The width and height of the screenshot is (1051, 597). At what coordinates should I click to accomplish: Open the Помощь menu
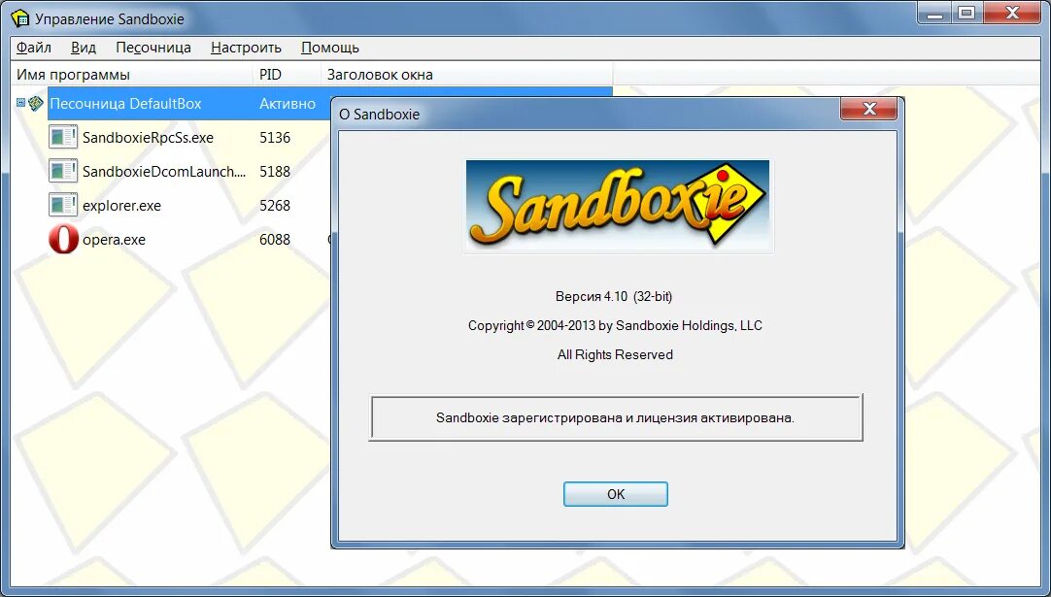coord(330,48)
